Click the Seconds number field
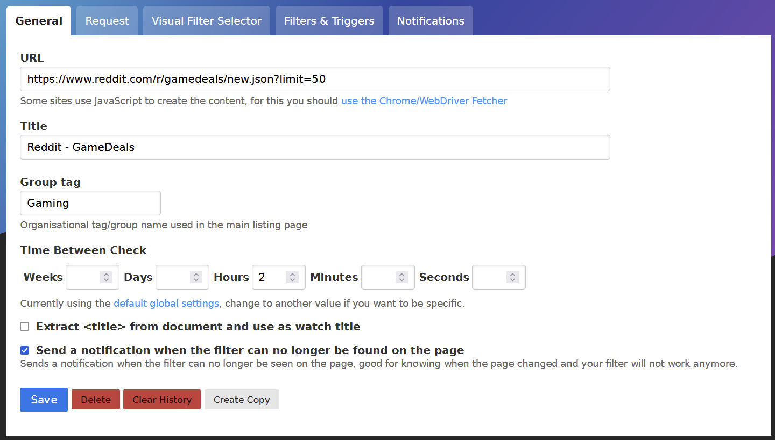Screen dimensions: 775x440 coord(498,277)
